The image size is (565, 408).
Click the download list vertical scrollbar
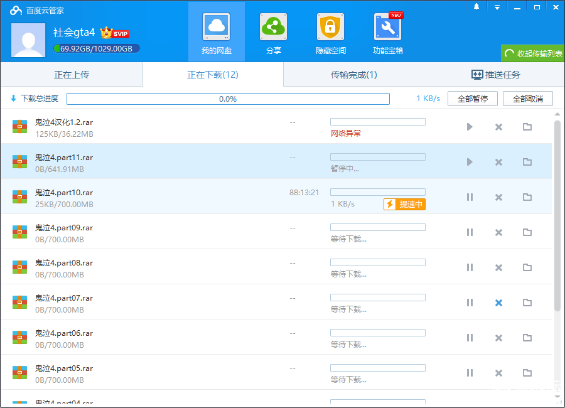click(557, 213)
